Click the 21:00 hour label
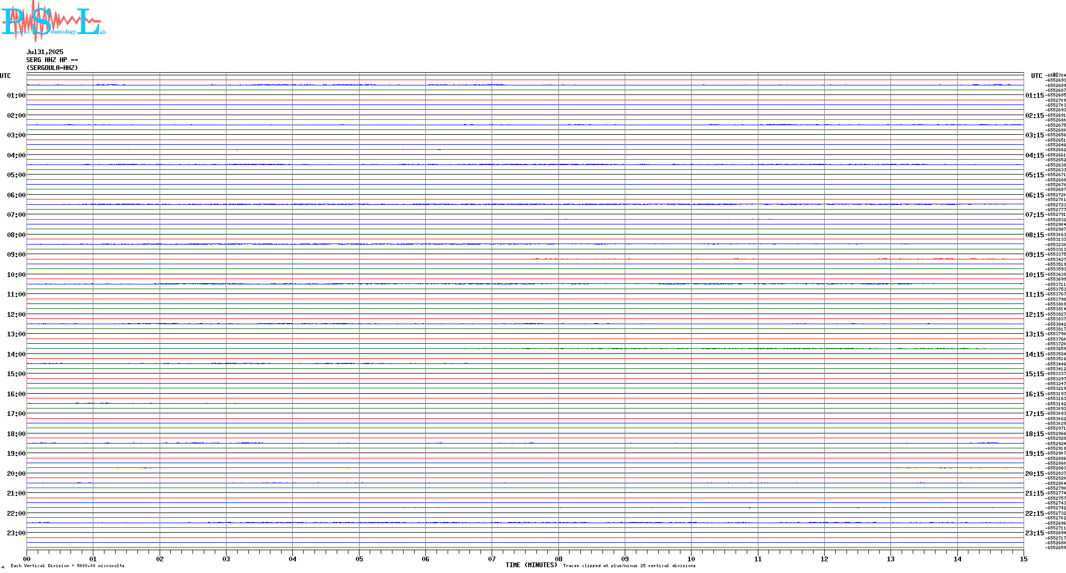The height and width of the screenshot is (573, 1066). [16, 493]
